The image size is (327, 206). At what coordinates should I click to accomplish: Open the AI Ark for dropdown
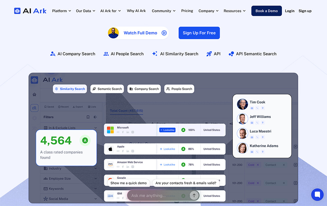click(111, 11)
